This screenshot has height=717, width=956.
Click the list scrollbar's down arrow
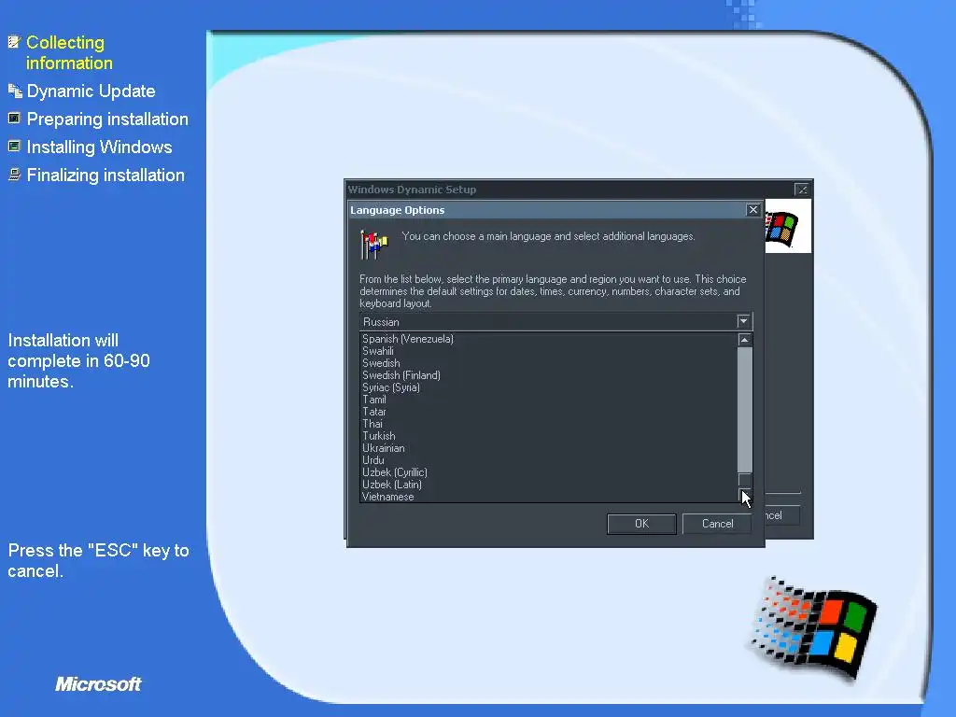pyautogui.click(x=744, y=495)
